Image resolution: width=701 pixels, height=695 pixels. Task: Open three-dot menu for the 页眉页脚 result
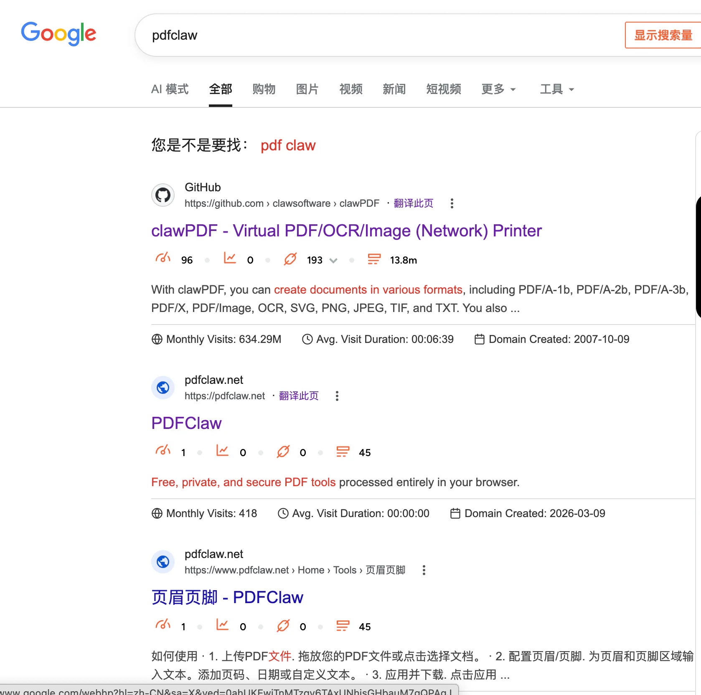coord(424,570)
